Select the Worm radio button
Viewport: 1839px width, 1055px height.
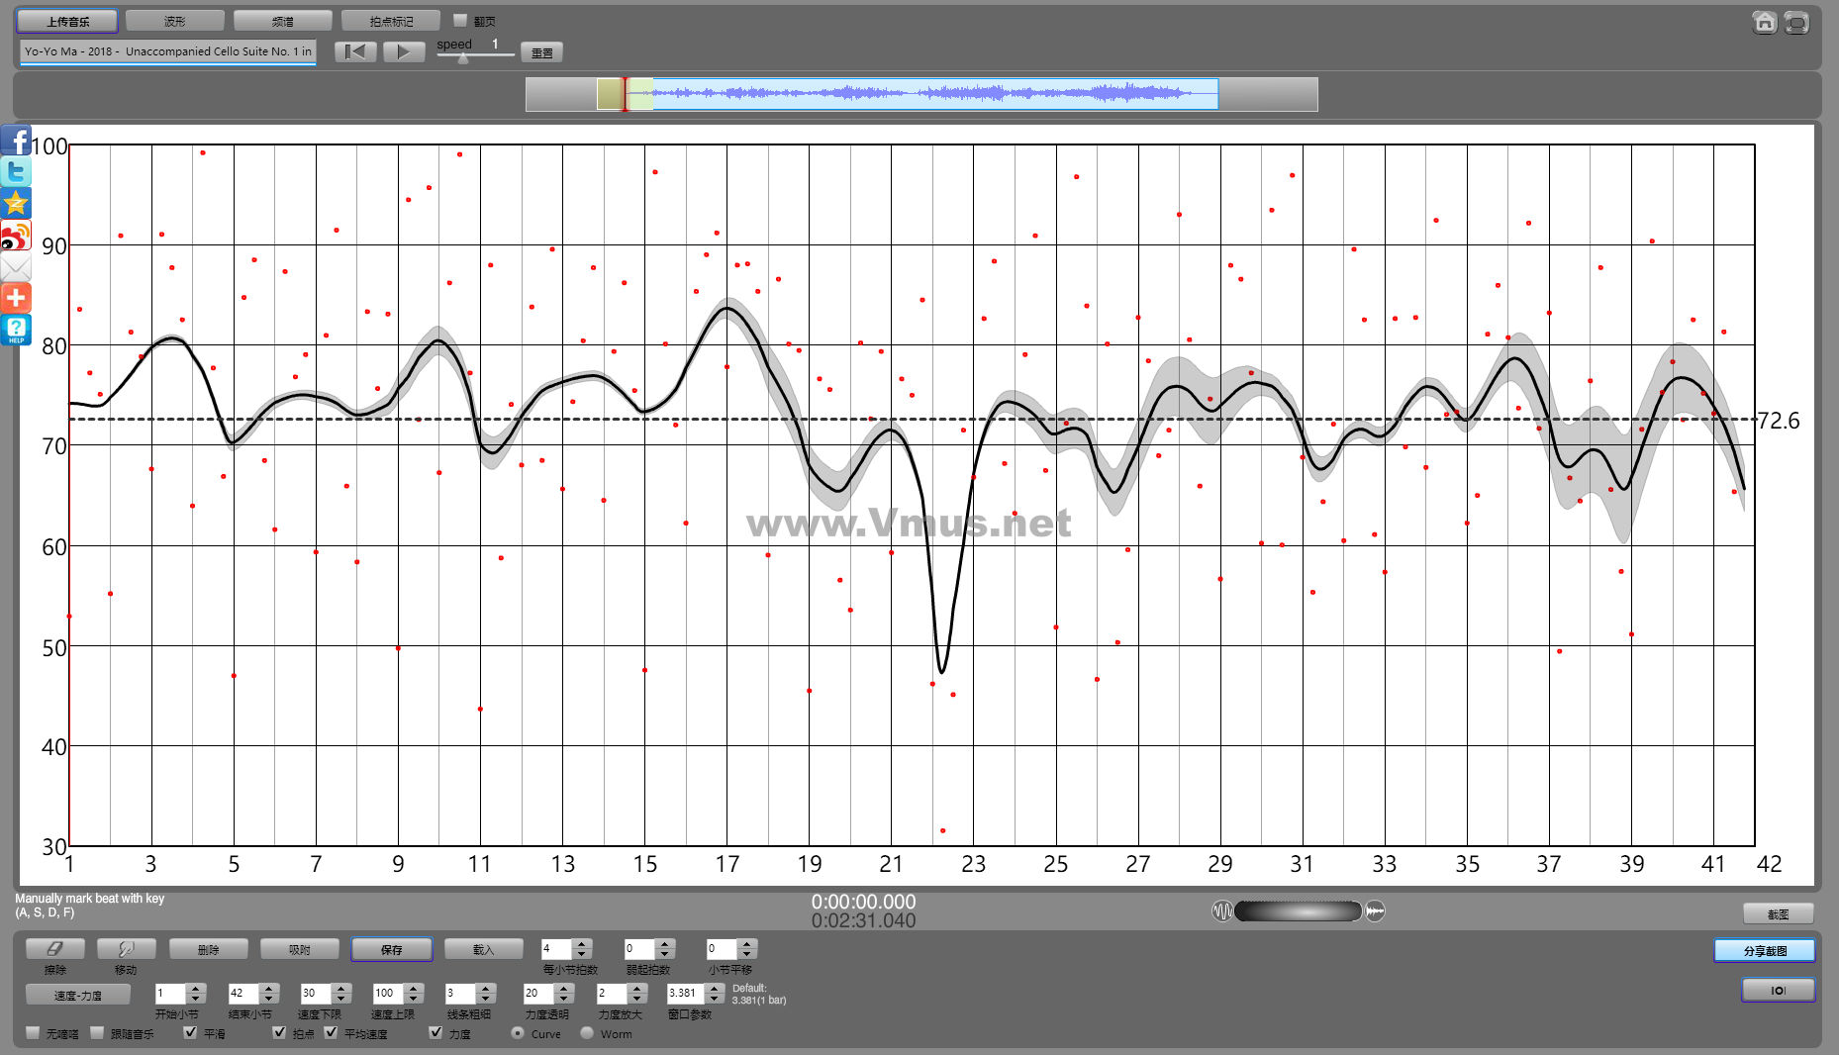(x=587, y=1032)
